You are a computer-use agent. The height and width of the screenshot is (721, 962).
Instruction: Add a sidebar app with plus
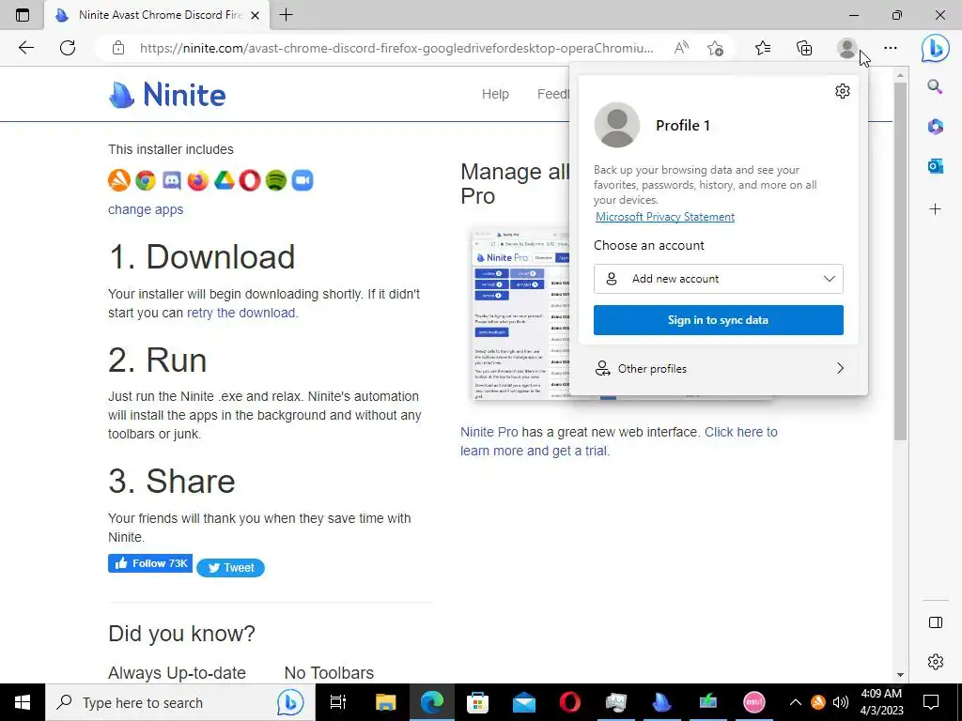coord(935,209)
